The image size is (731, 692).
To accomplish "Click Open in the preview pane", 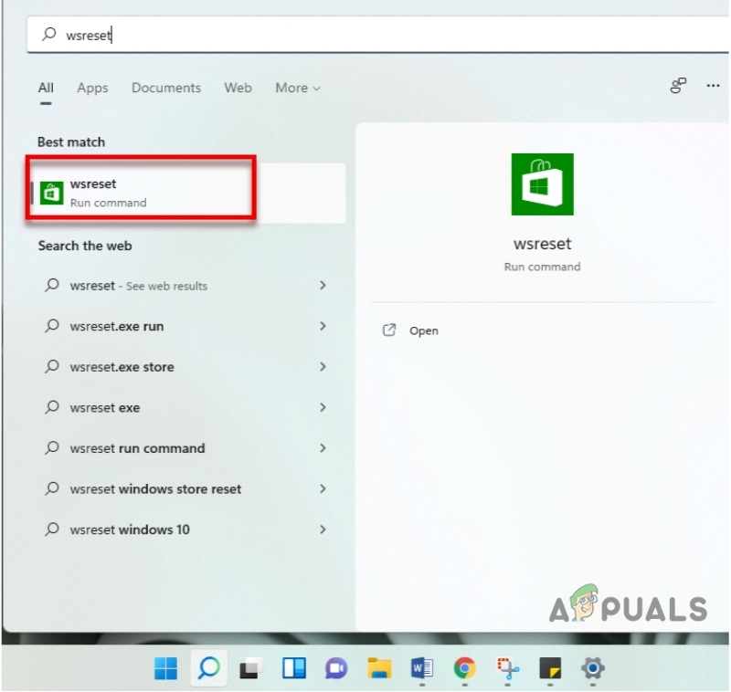I will (423, 330).
